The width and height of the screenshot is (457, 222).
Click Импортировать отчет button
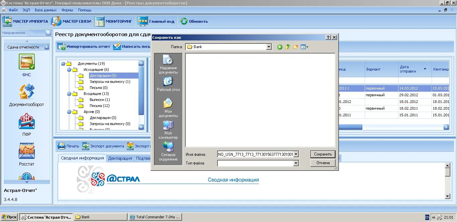tap(84, 46)
